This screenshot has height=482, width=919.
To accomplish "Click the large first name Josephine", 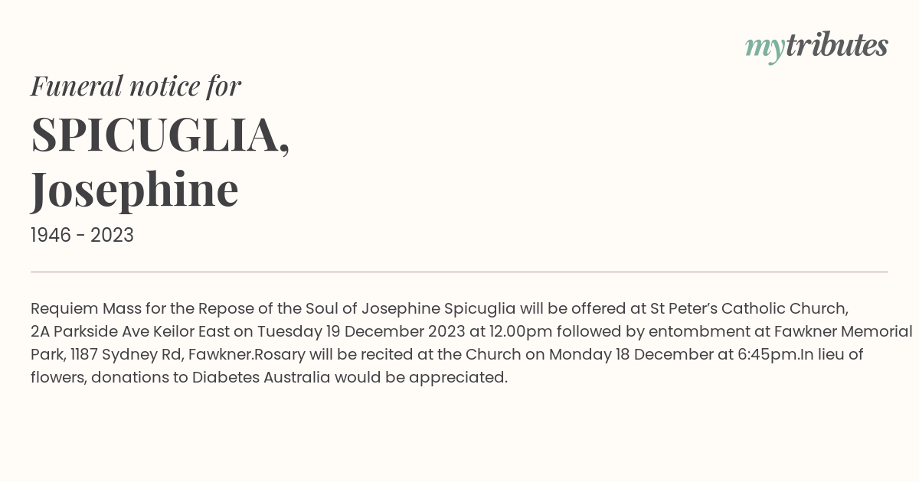I will (135, 190).
